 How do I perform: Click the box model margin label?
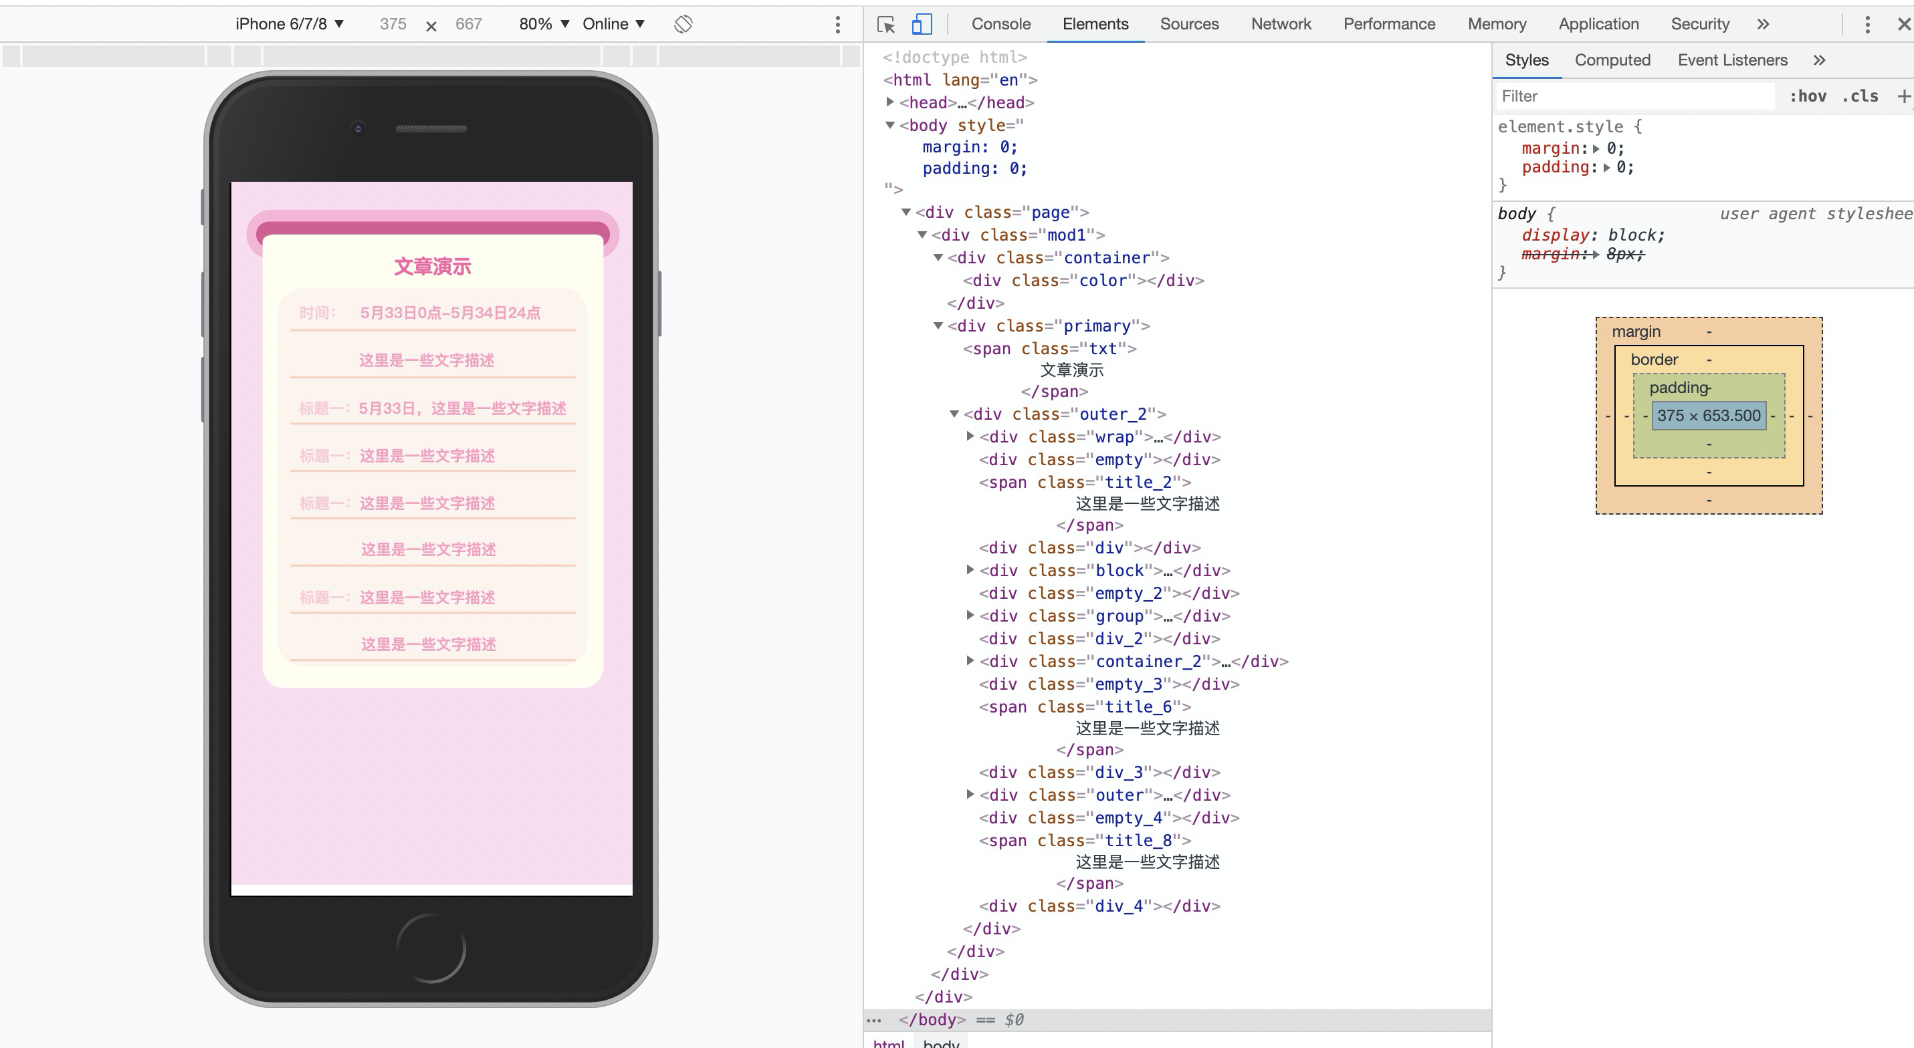[x=1636, y=332]
